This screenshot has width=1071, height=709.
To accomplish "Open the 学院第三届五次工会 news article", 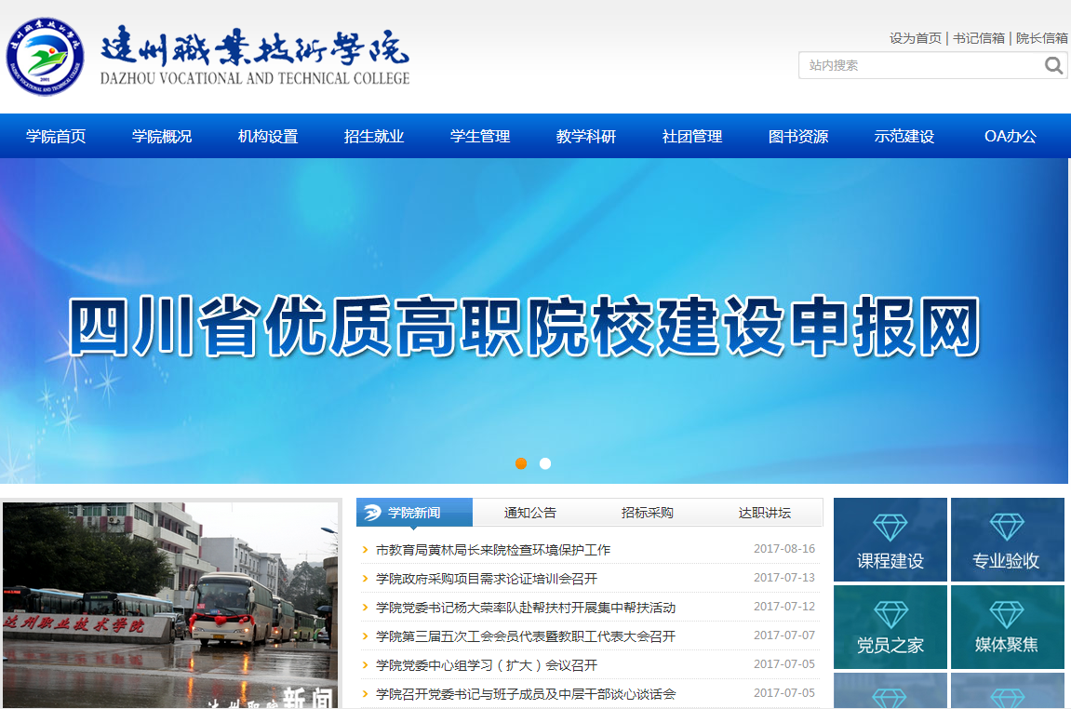I will [x=526, y=636].
